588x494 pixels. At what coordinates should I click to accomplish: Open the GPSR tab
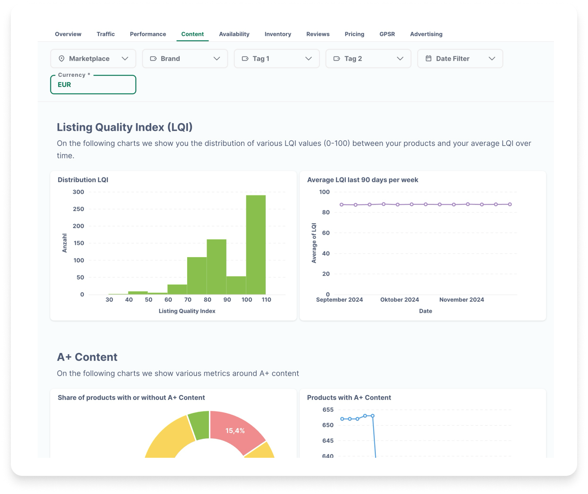tap(387, 34)
